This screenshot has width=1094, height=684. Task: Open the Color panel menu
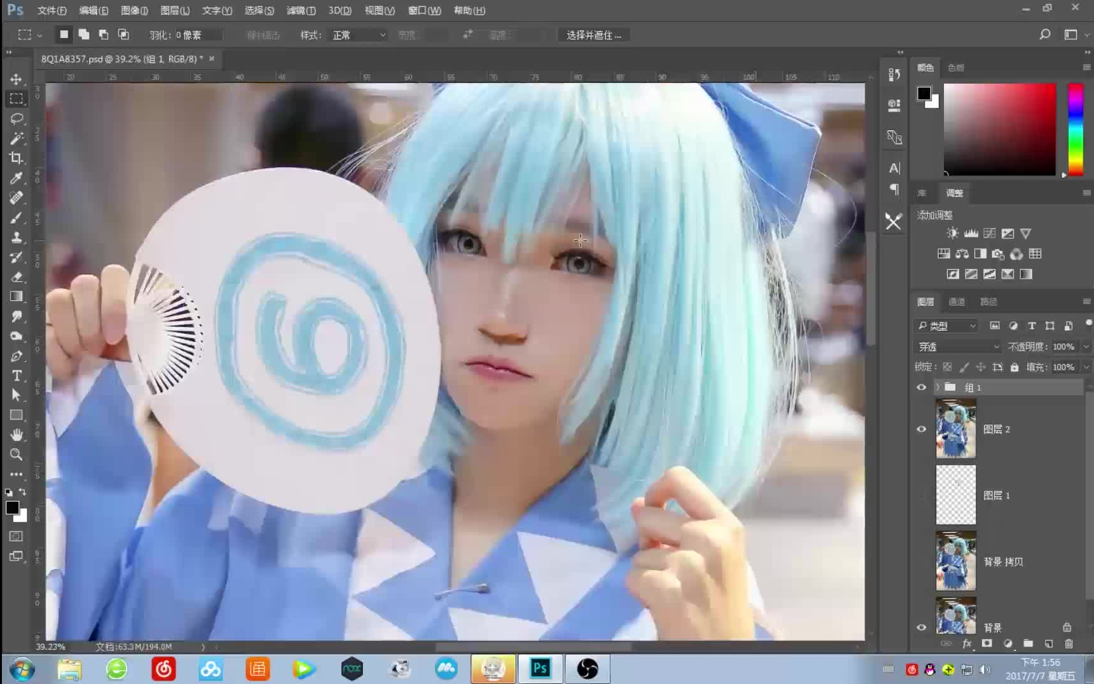[1086, 67]
